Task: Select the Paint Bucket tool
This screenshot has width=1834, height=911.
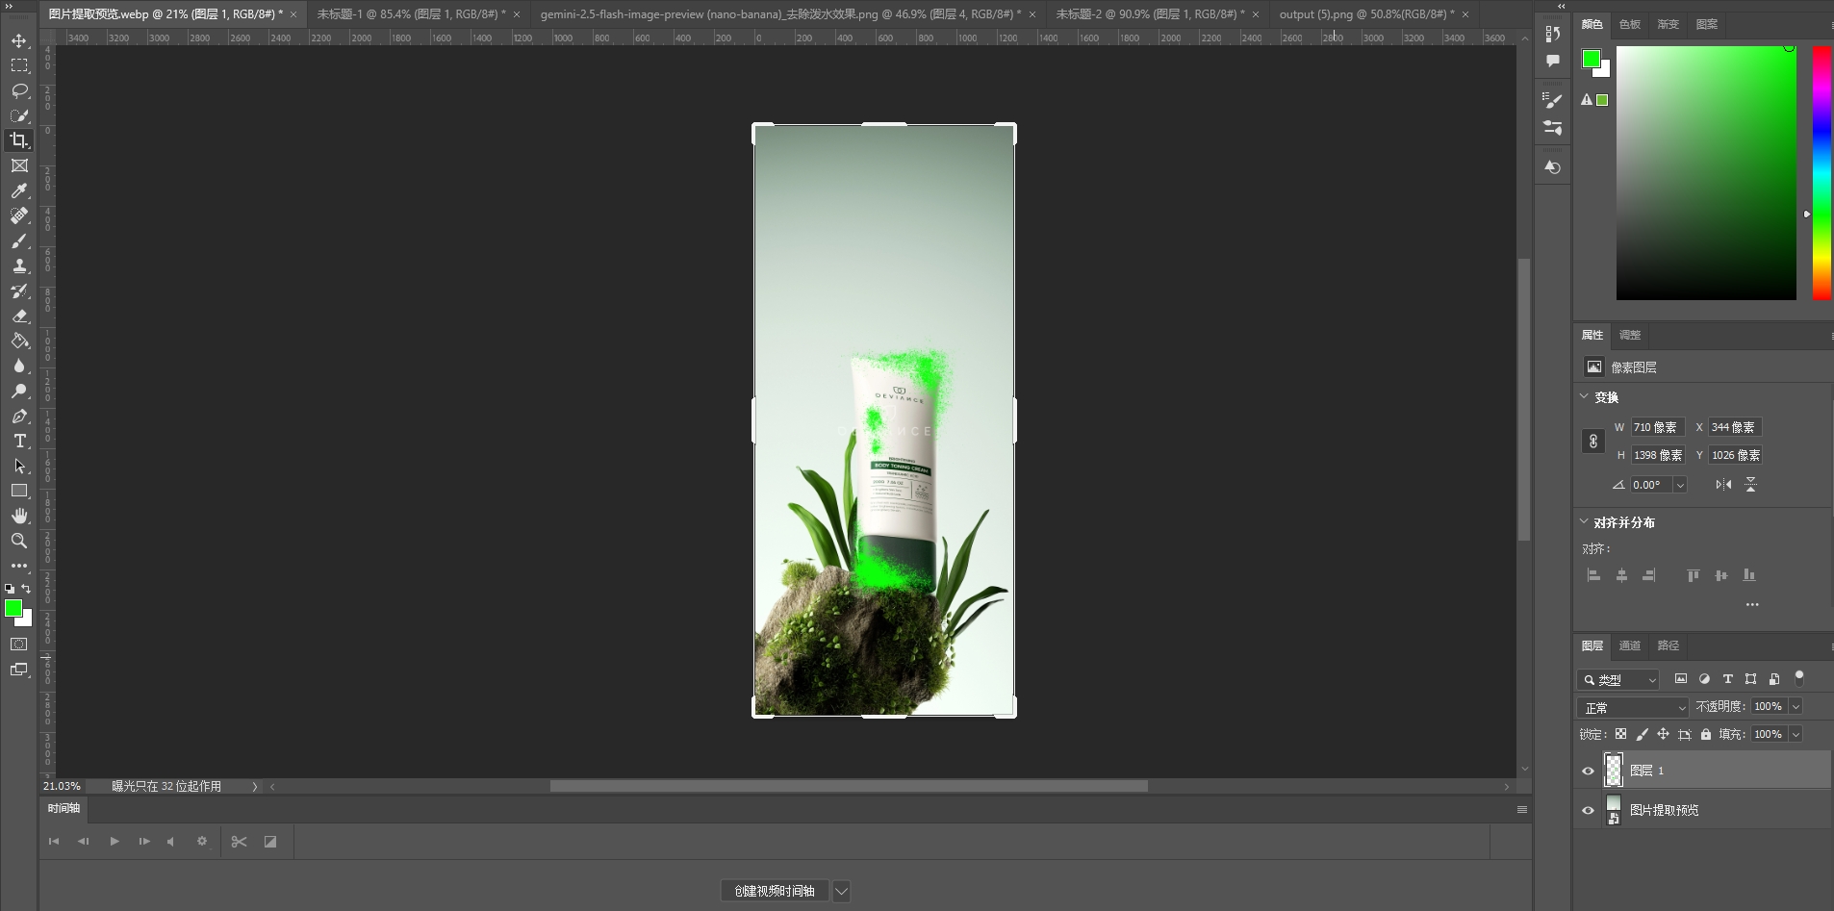Action: (x=19, y=341)
